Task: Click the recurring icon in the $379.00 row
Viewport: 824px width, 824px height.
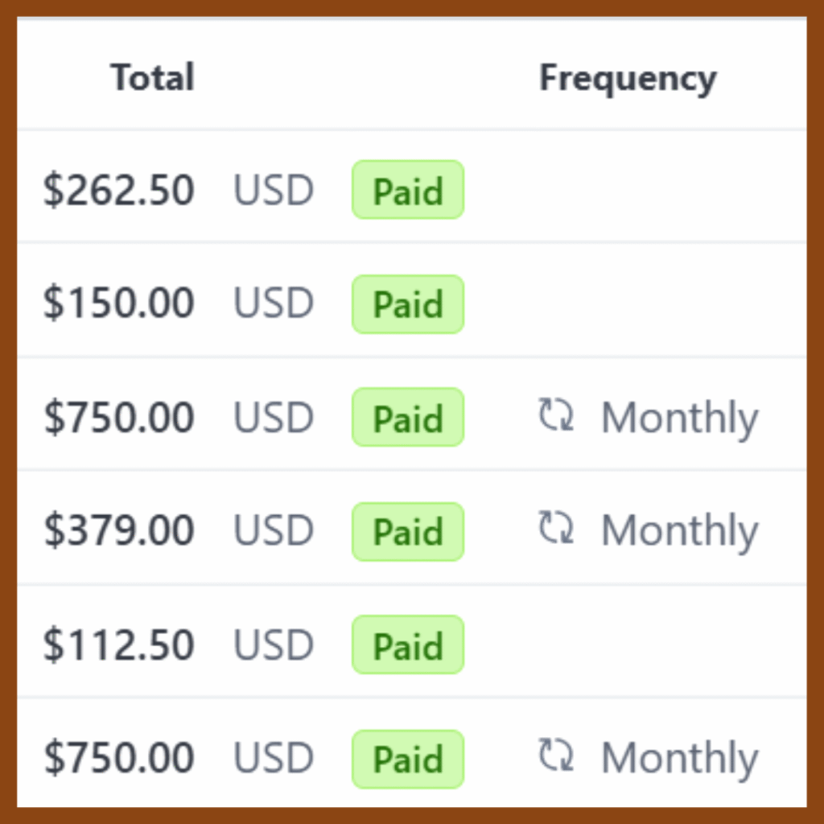Action: tap(556, 528)
